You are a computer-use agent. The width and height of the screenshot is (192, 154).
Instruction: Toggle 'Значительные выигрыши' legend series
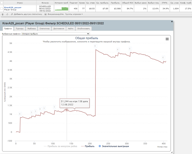pyautogui.click(x=114, y=146)
